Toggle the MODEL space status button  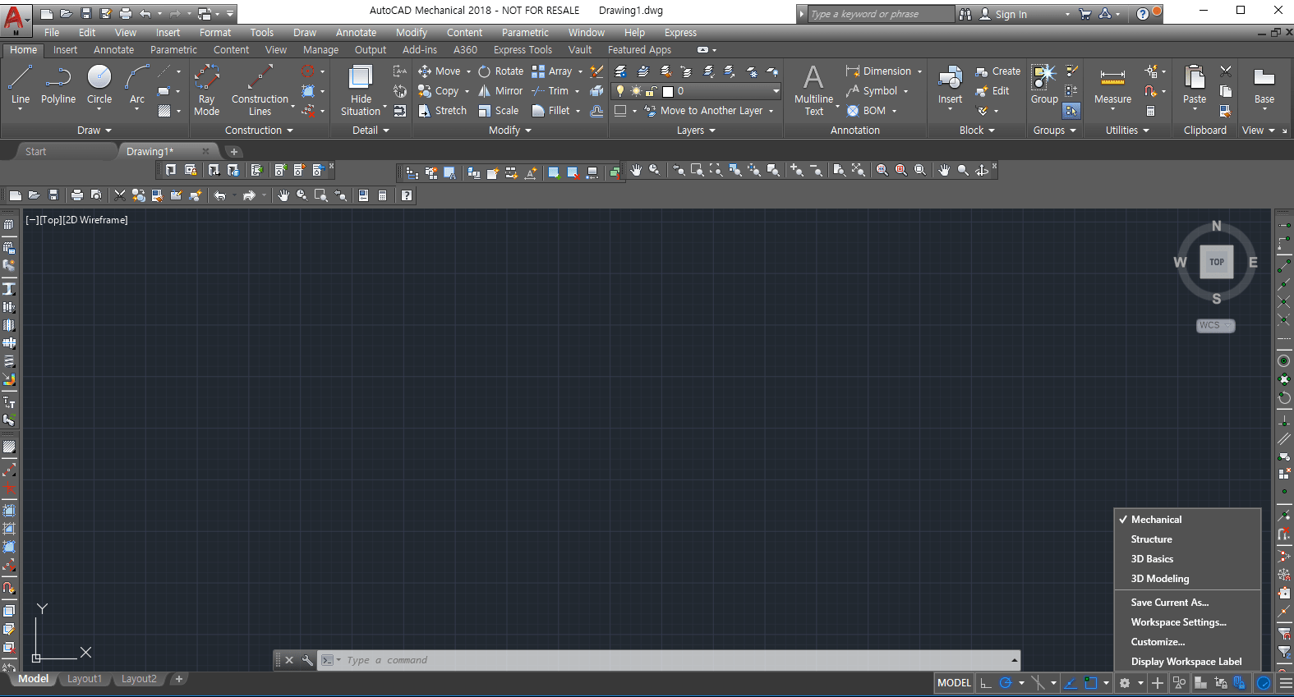coord(954,683)
